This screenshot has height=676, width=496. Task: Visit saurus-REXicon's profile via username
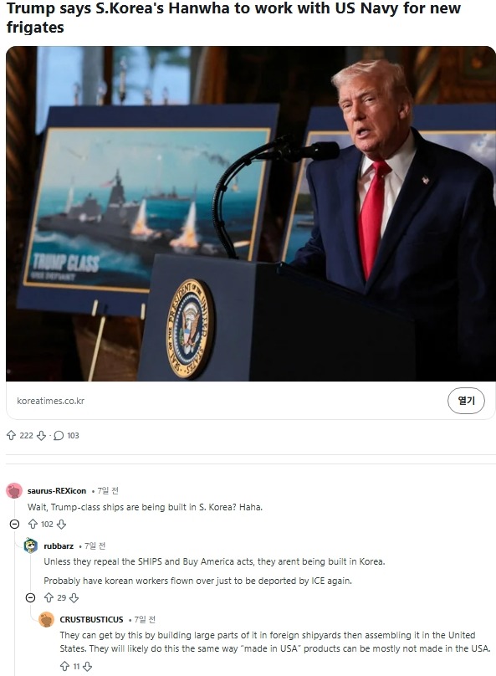pyautogui.click(x=56, y=491)
